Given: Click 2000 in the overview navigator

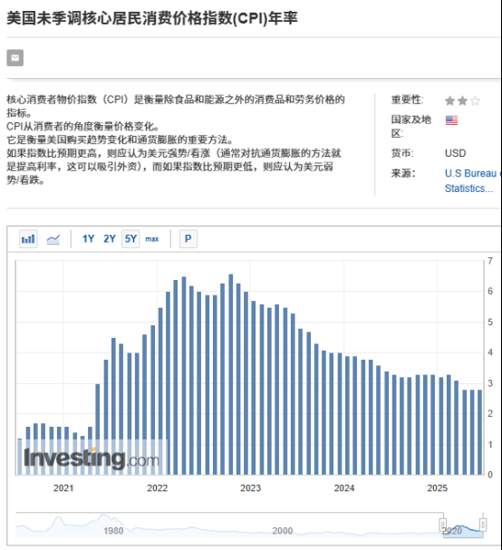Looking at the screenshot, I should coord(283,531).
